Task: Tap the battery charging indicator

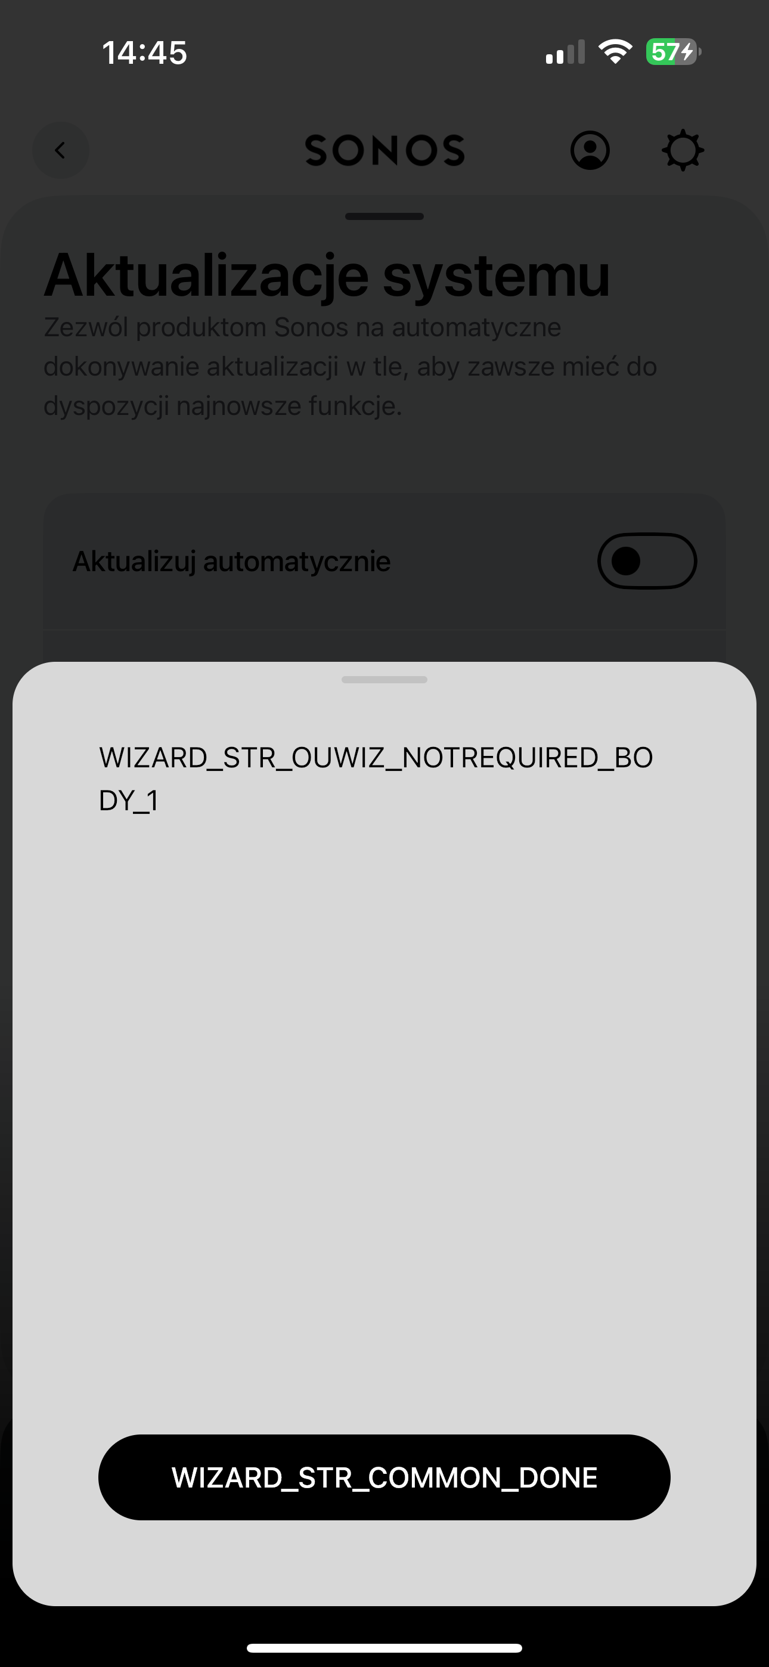Action: 673,52
